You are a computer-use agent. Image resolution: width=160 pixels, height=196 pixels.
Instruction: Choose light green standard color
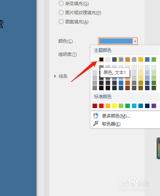point(121,106)
